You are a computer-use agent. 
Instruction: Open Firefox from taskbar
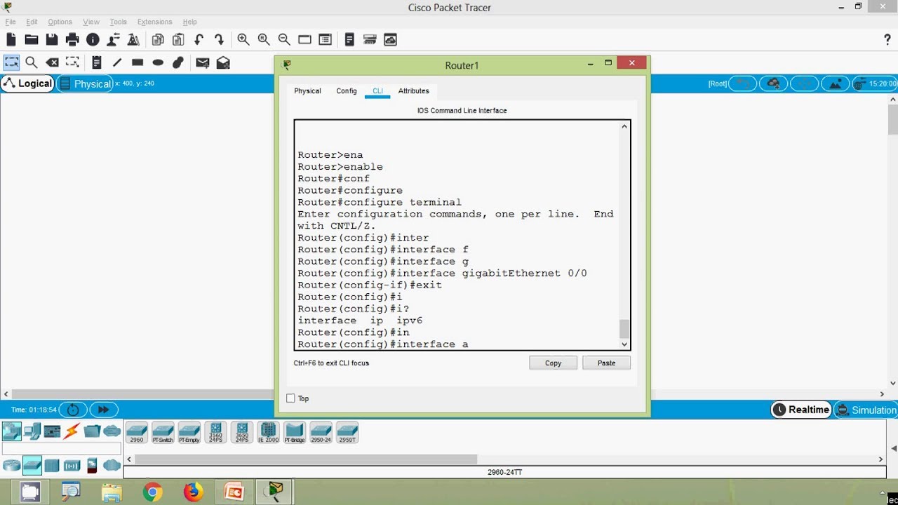(193, 492)
